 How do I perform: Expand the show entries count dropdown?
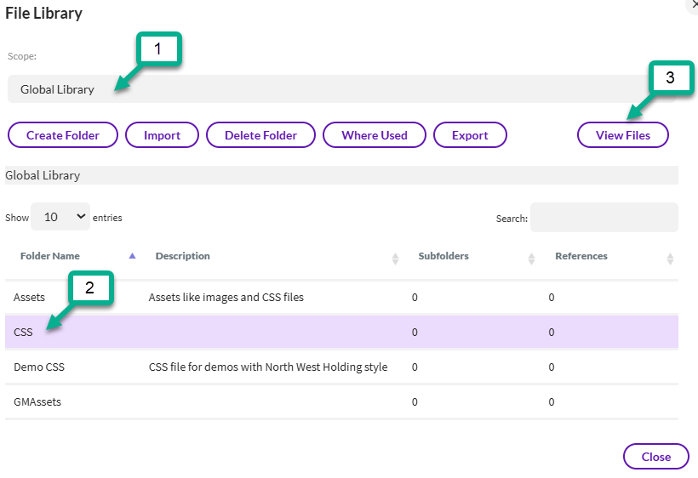(x=60, y=217)
